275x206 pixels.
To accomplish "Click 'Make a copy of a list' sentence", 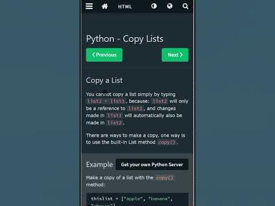I will [129, 181].
